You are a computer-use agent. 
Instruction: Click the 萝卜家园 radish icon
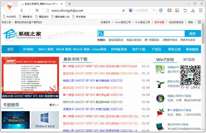click(160, 112)
